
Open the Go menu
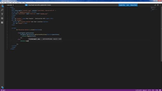coord(15,3)
